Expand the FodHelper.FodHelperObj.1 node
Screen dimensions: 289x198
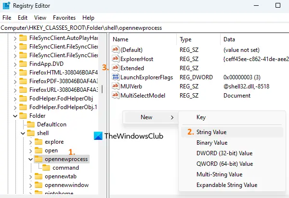[x=15, y=107]
